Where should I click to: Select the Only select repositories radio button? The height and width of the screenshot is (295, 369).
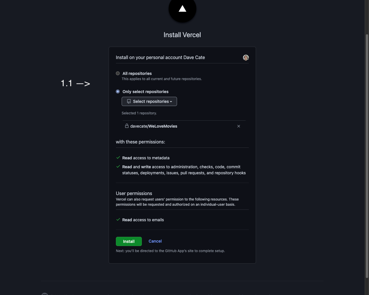pyautogui.click(x=118, y=91)
